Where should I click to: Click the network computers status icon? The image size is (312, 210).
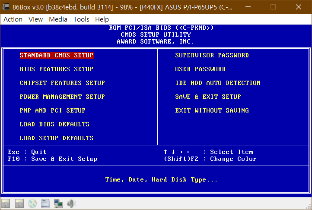tap(58, 204)
